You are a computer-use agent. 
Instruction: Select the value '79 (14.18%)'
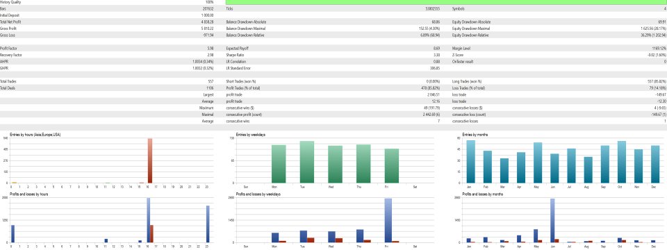658,88
